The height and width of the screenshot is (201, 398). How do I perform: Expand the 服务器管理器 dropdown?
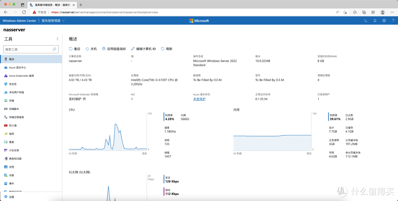pyautogui.click(x=53, y=21)
